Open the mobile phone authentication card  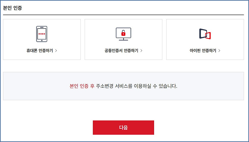click(42, 39)
